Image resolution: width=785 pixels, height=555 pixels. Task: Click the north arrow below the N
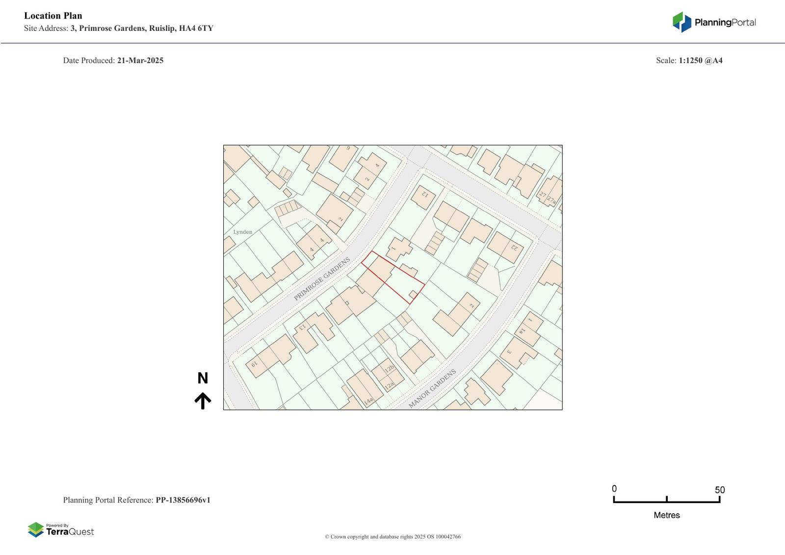(203, 401)
